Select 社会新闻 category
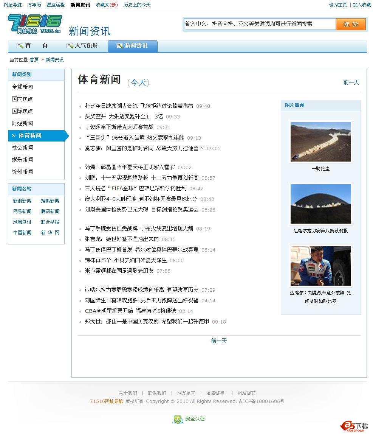This screenshot has height=434, width=373. pyautogui.click(x=22, y=148)
